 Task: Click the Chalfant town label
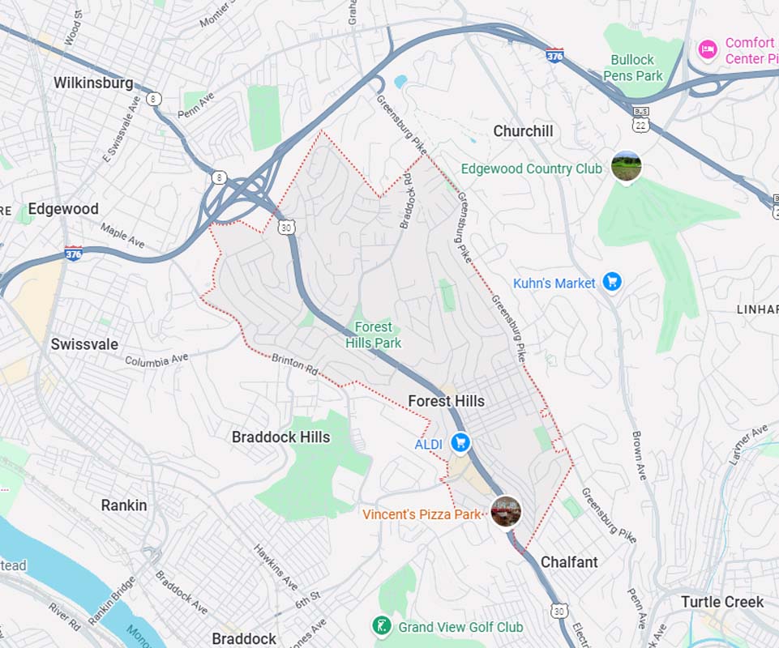(x=569, y=562)
